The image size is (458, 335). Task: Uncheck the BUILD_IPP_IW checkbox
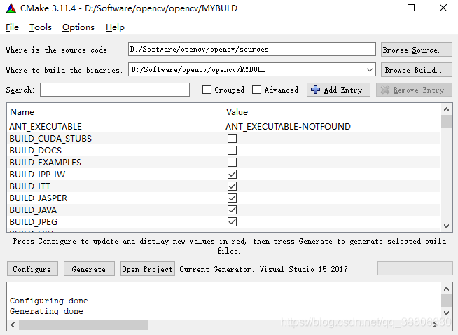point(232,175)
